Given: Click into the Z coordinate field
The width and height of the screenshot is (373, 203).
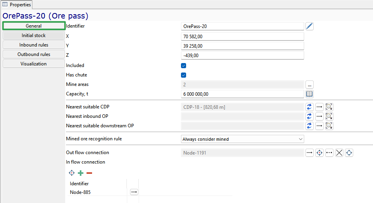Looking at the screenshot, I should (x=242, y=56).
